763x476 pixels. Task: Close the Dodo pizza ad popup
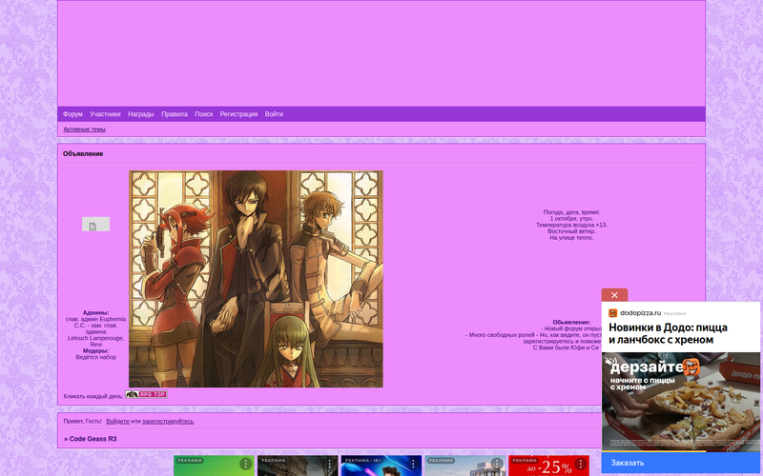click(x=614, y=295)
